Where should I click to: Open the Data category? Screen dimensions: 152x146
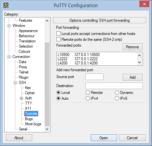coord(22,62)
